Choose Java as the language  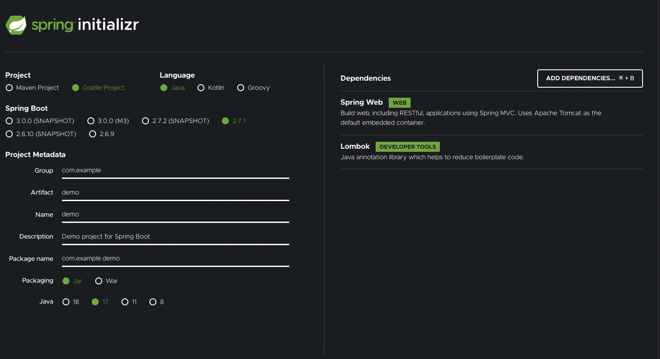pos(173,88)
